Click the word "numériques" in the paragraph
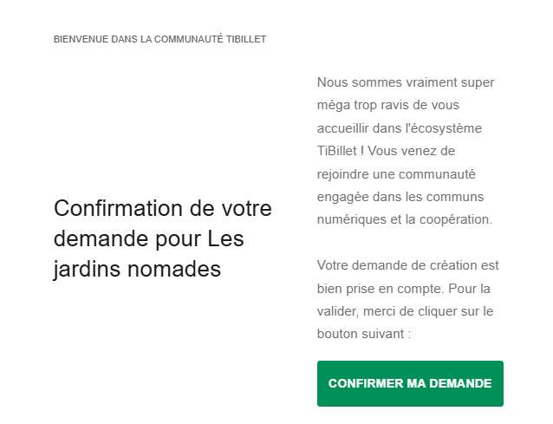Viewport: 553px width, 424px height. tap(350, 219)
